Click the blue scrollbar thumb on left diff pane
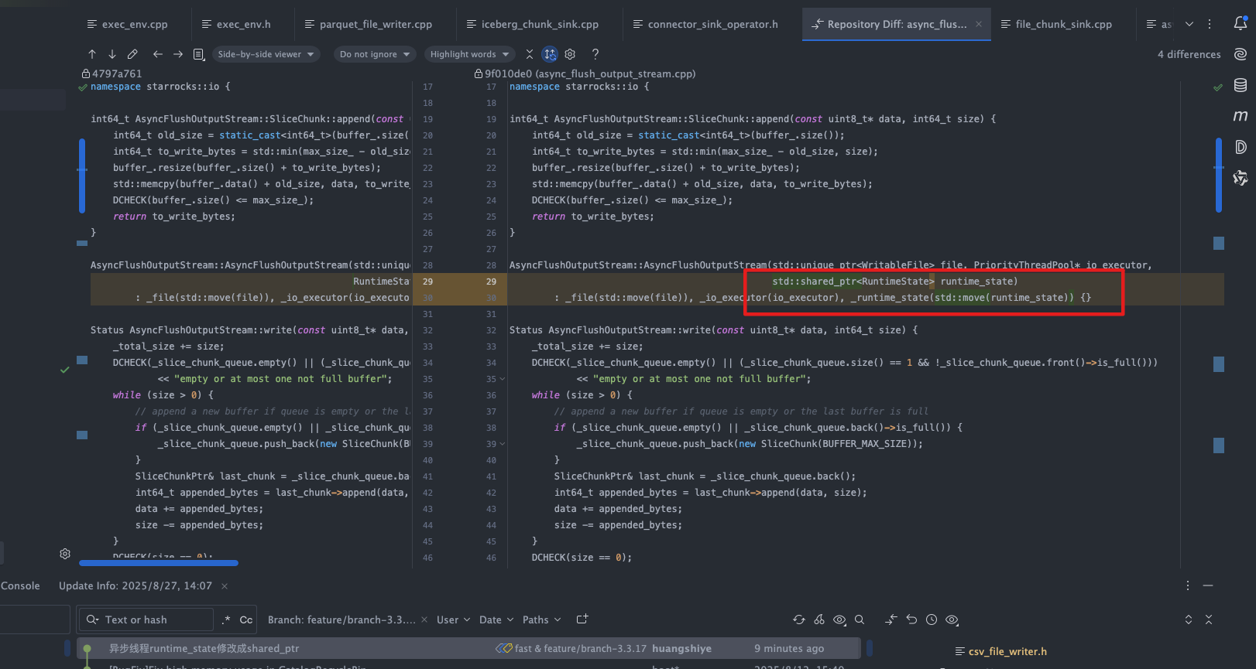 82,175
